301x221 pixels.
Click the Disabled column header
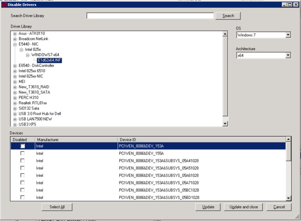23,140
